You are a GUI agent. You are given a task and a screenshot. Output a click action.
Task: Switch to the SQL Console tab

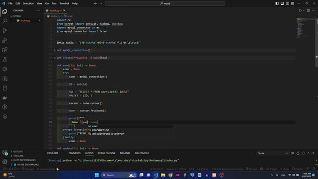pos(142,153)
